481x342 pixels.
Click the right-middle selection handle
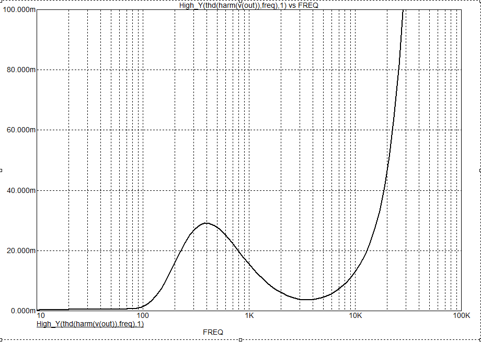pos(480,170)
